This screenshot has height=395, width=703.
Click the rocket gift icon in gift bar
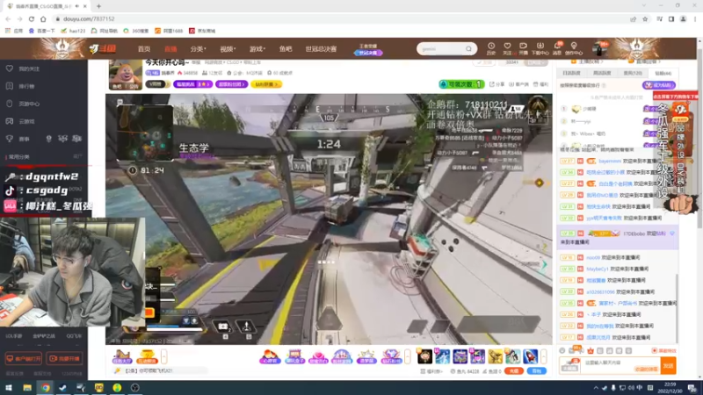531,356
